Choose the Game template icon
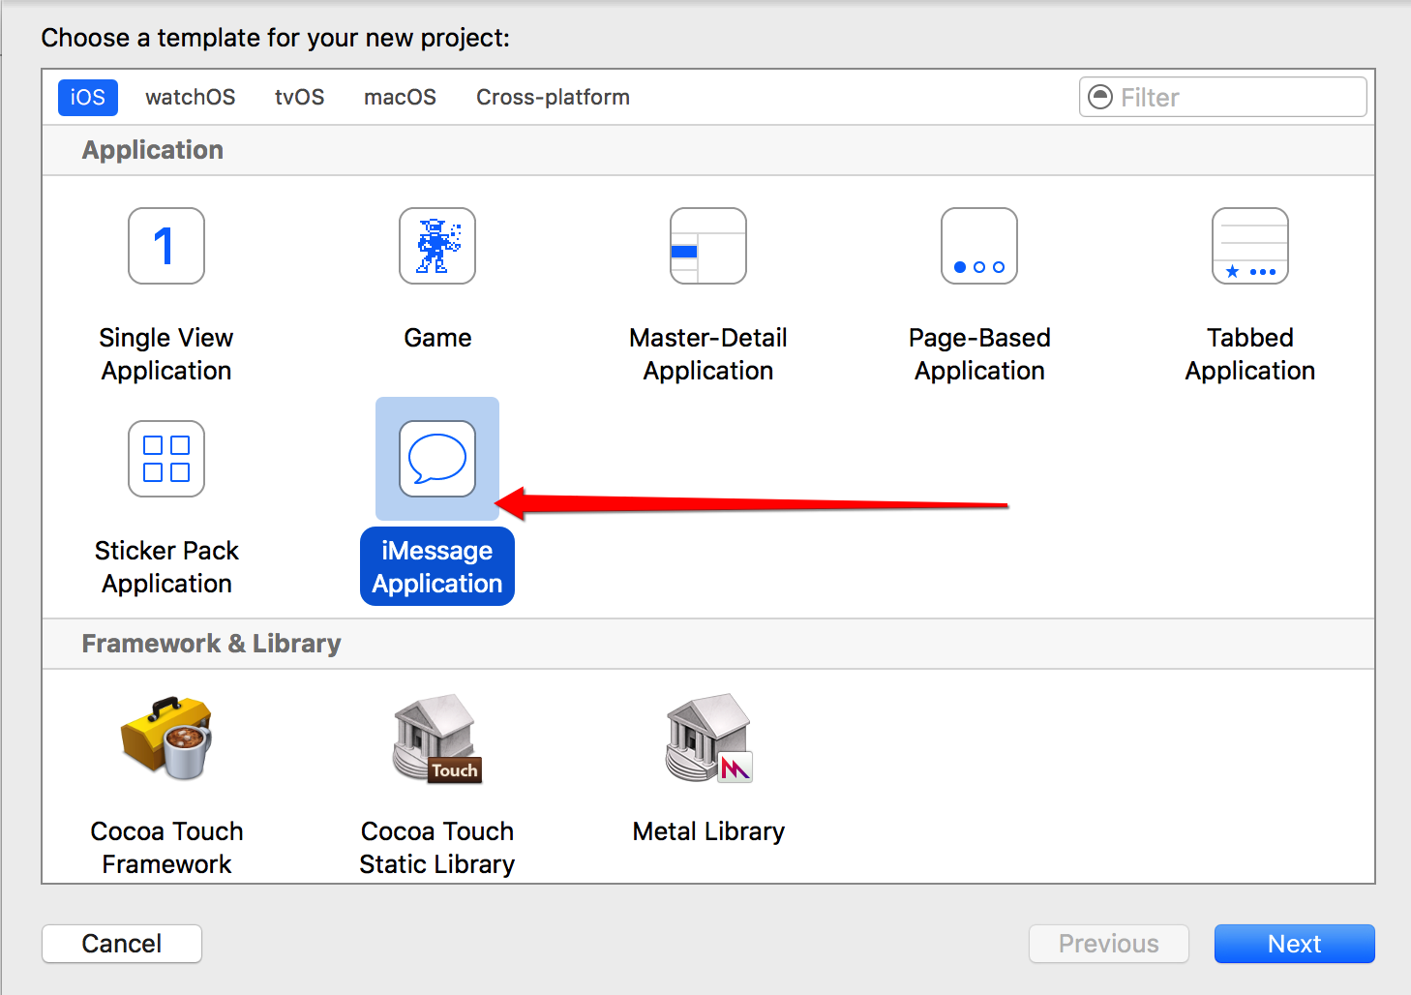The image size is (1411, 995). 437,246
